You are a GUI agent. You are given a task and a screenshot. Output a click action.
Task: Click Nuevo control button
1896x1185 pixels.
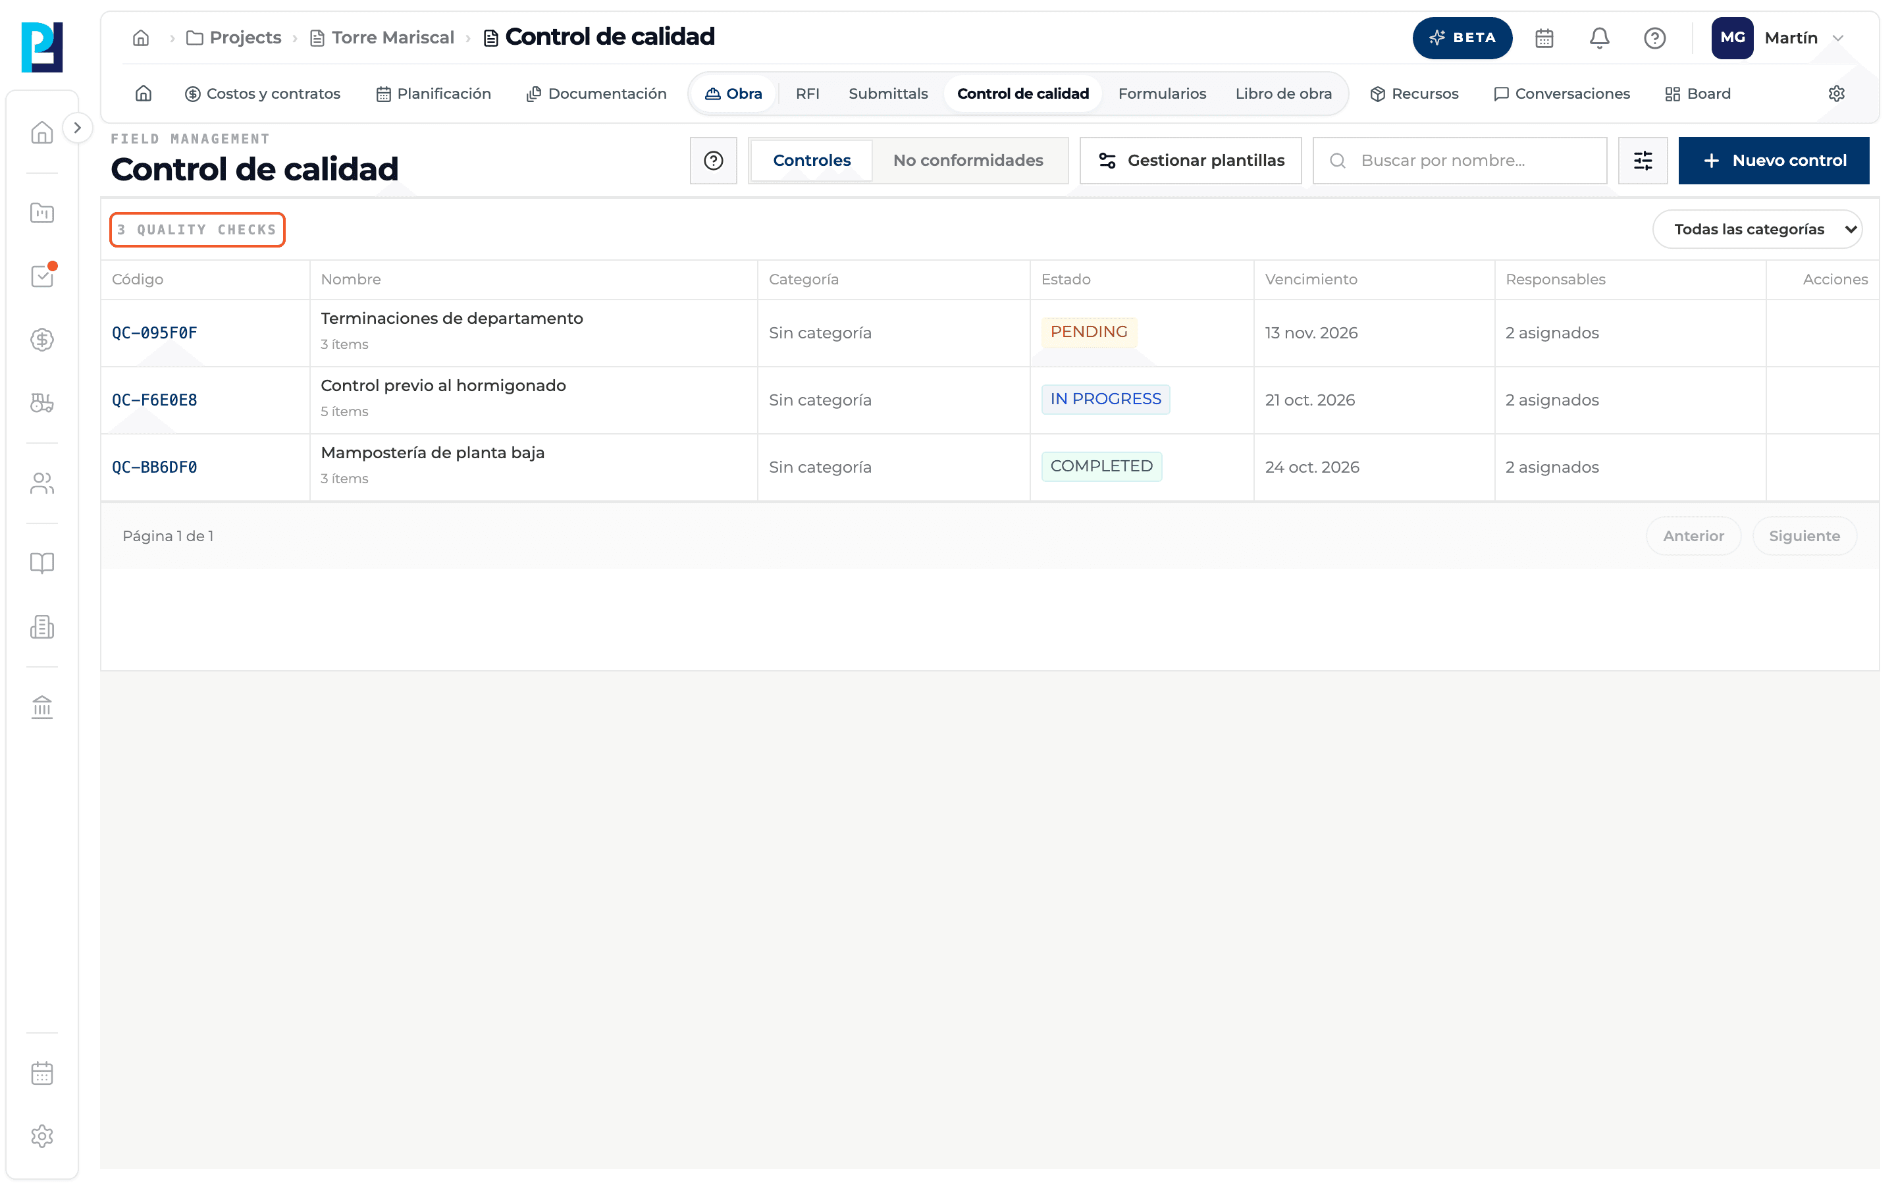point(1773,161)
